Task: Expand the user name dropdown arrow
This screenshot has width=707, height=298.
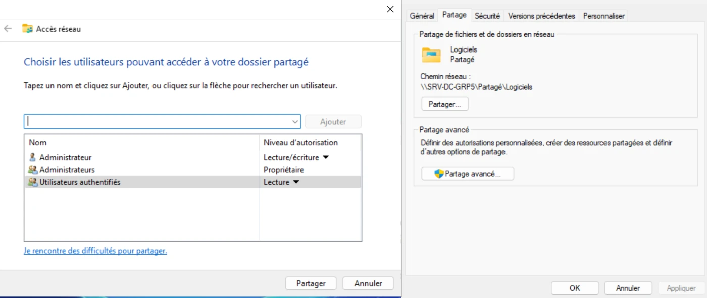Action: pyautogui.click(x=295, y=122)
